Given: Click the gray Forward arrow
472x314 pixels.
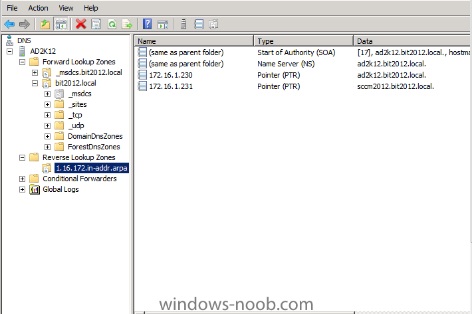Looking at the screenshot, I should coord(25,24).
